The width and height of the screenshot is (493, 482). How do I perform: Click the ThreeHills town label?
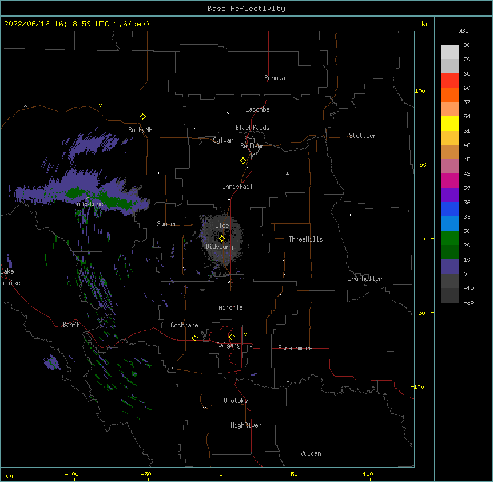coord(305,239)
